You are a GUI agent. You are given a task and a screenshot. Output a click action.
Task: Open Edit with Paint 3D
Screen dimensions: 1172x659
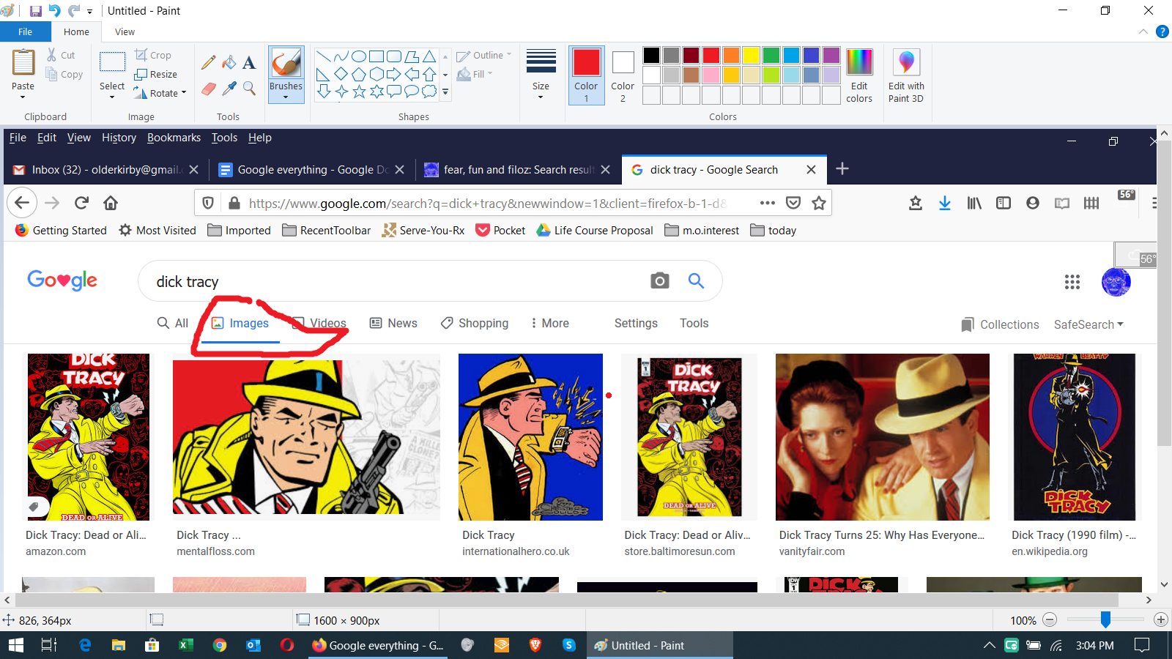[906, 75]
